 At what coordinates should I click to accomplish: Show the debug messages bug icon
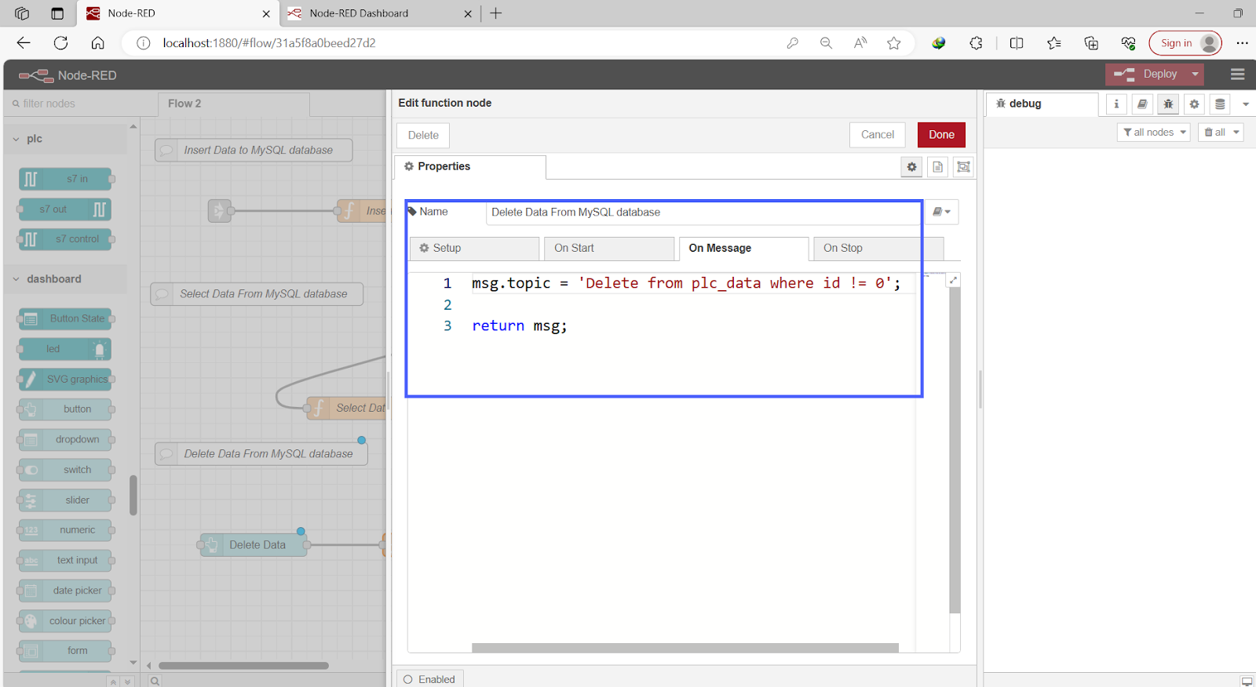[x=1168, y=104]
